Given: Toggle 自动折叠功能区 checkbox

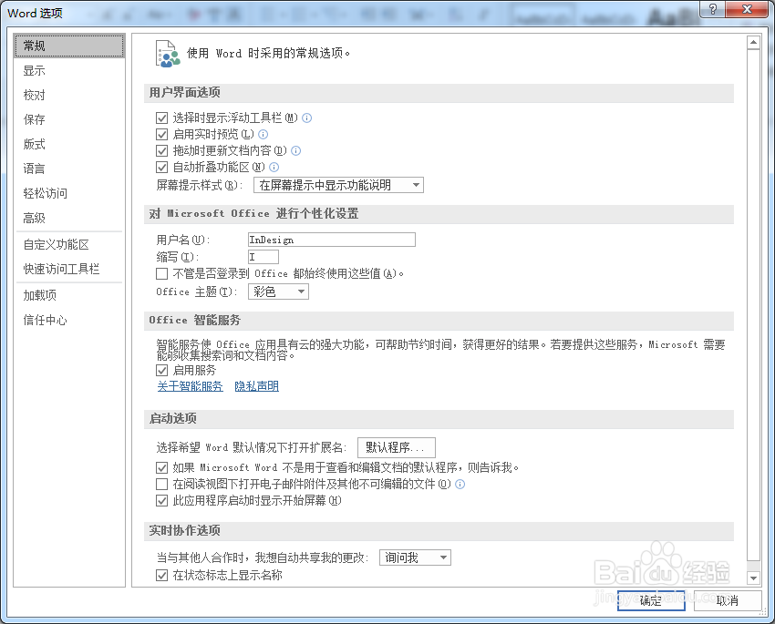Looking at the screenshot, I should pos(161,168).
